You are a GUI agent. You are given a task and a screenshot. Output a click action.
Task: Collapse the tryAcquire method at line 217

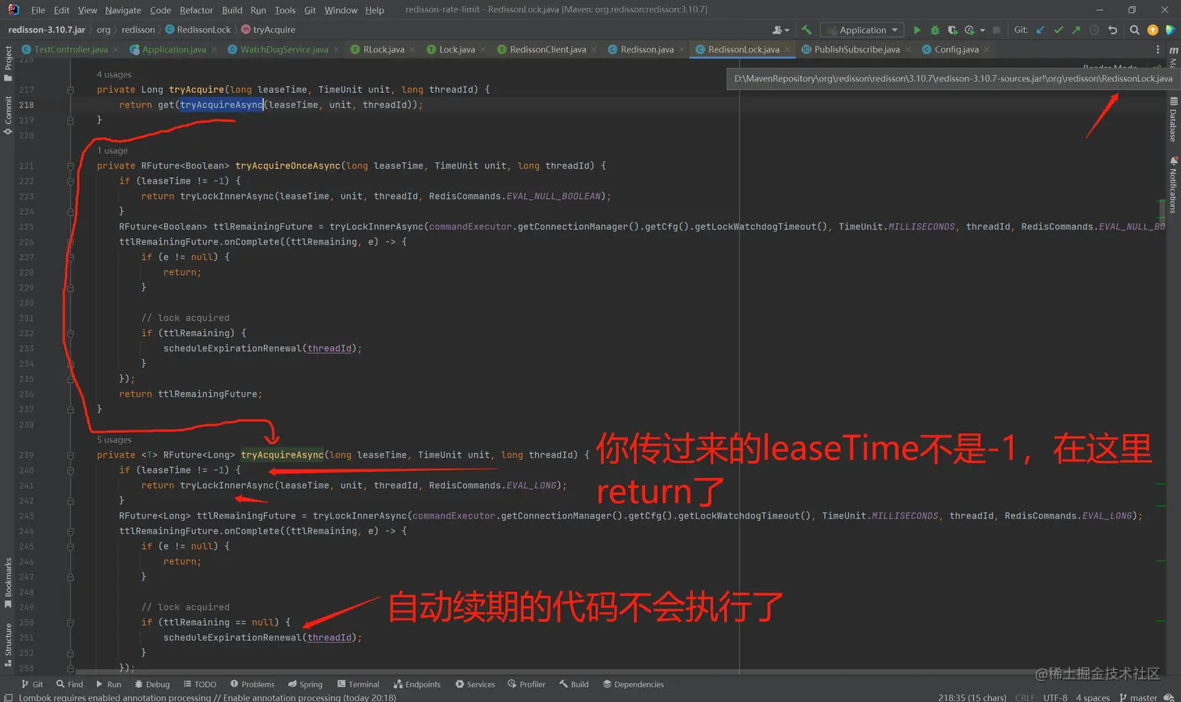click(70, 90)
